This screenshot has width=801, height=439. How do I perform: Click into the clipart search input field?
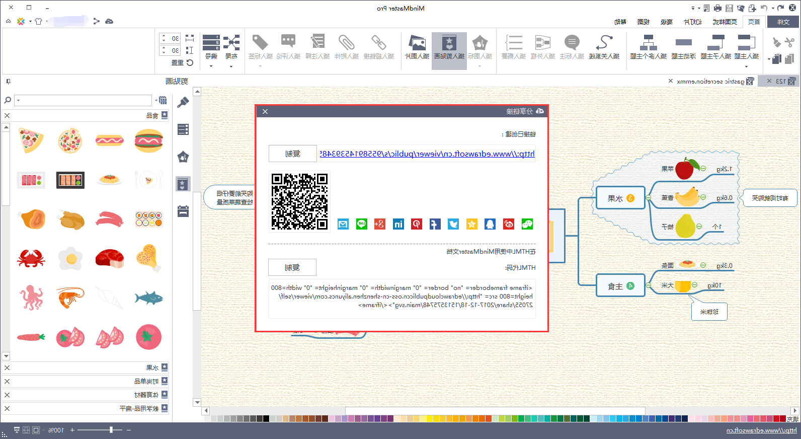tap(83, 100)
